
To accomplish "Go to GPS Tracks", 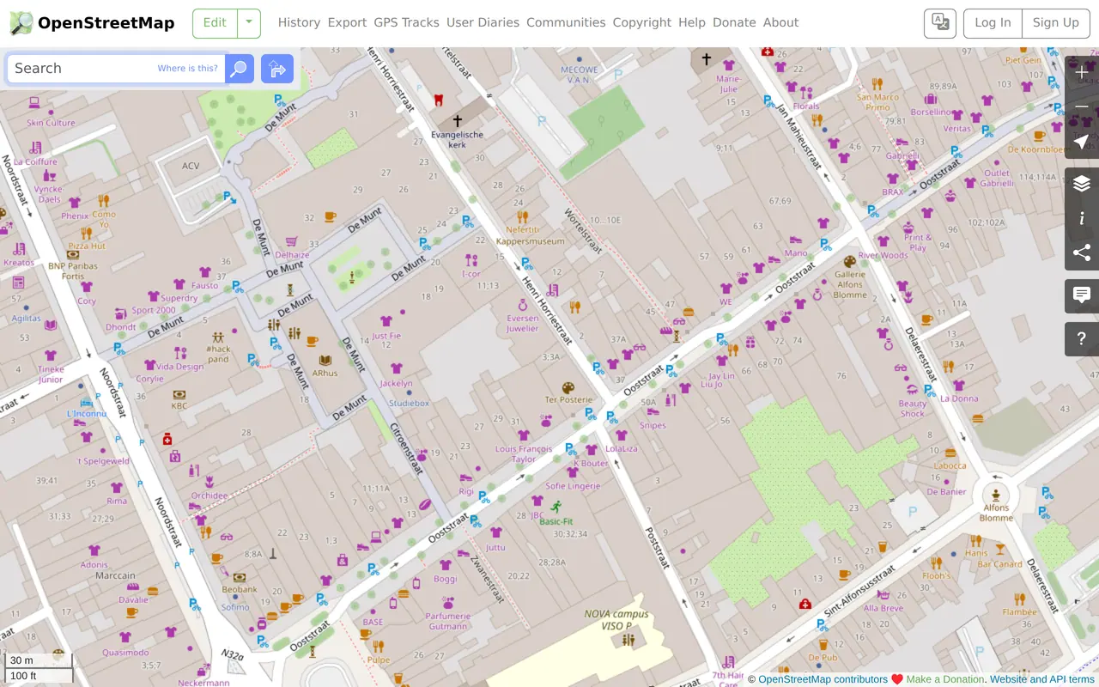I will pos(406,23).
